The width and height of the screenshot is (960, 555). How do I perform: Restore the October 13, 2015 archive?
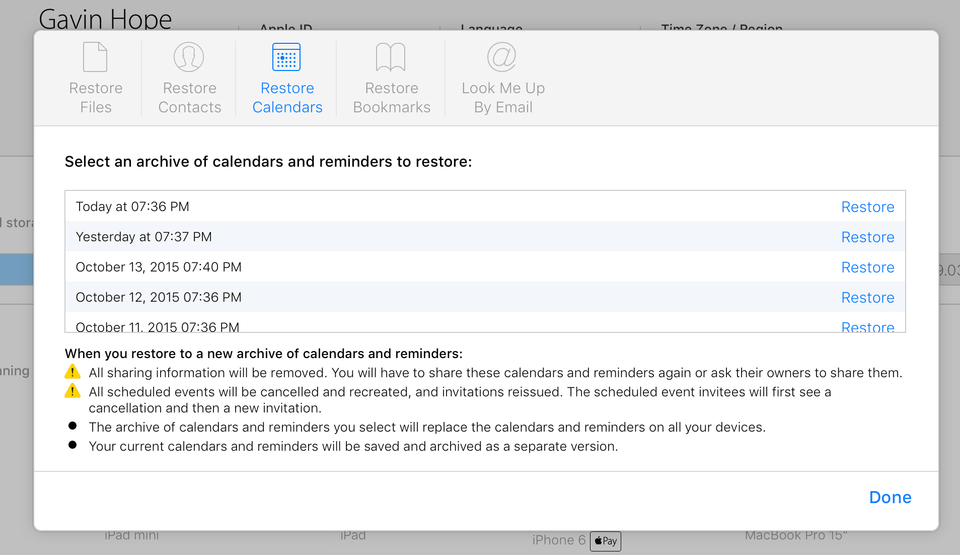(867, 267)
